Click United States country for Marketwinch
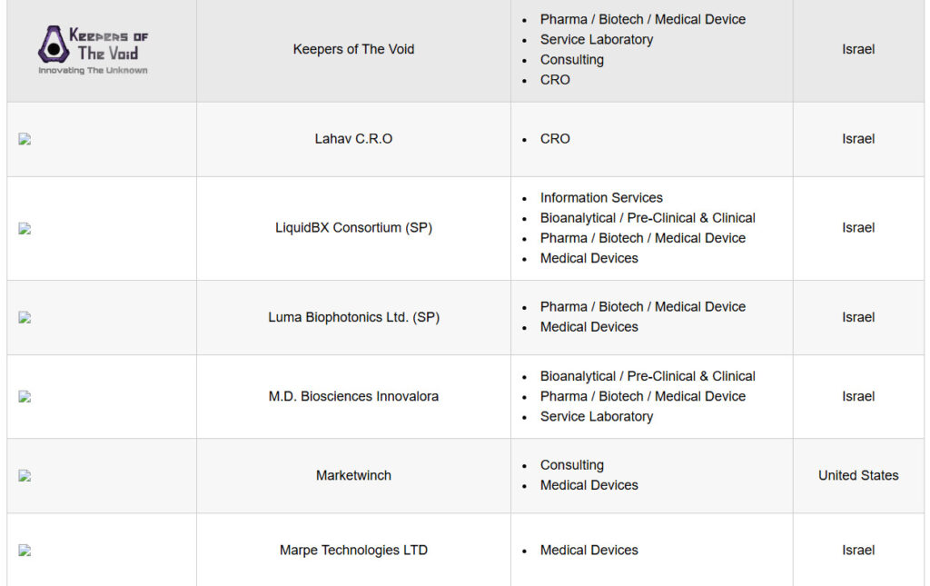Screen dimensions: 930x586 [858, 476]
